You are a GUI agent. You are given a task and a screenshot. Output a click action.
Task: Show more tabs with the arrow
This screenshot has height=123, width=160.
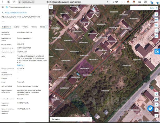(x=46, y=27)
